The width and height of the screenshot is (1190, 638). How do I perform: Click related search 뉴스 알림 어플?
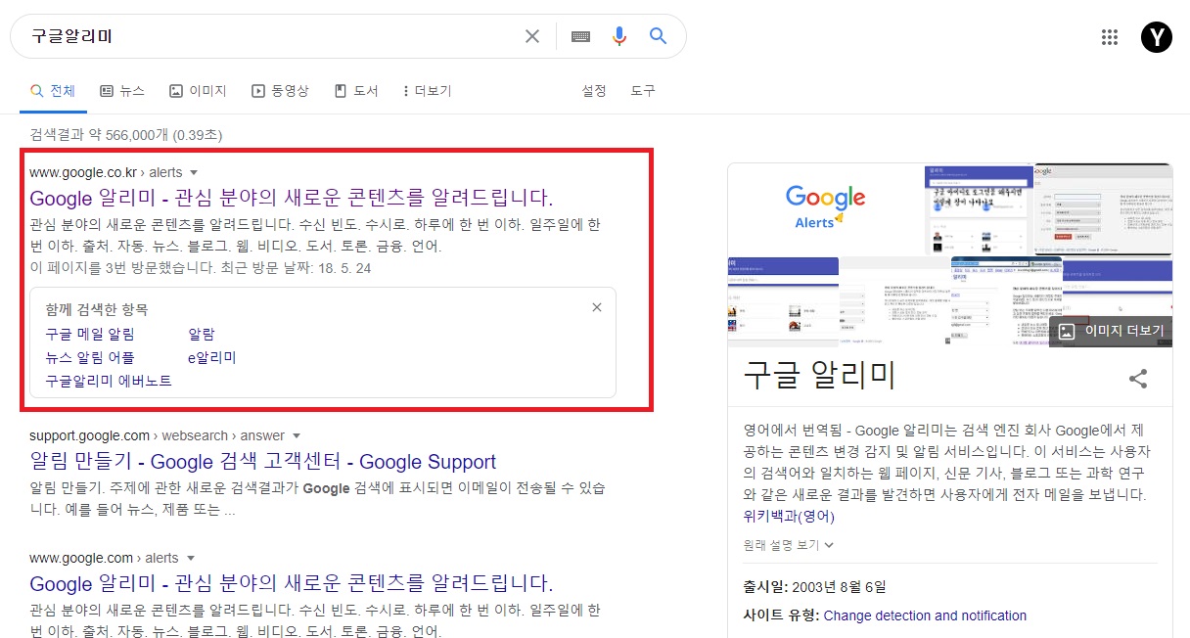tap(90, 357)
